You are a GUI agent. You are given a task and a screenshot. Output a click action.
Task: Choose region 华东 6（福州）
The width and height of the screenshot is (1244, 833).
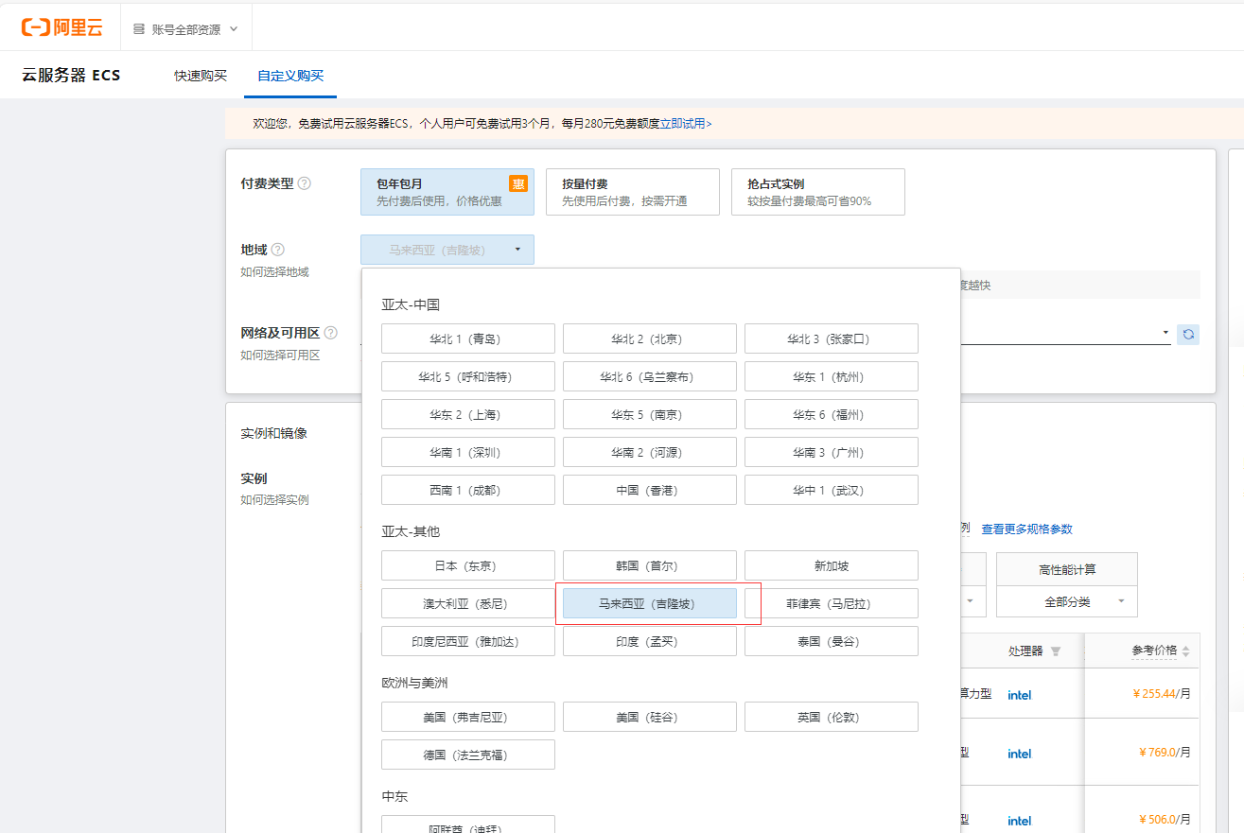[832, 414]
